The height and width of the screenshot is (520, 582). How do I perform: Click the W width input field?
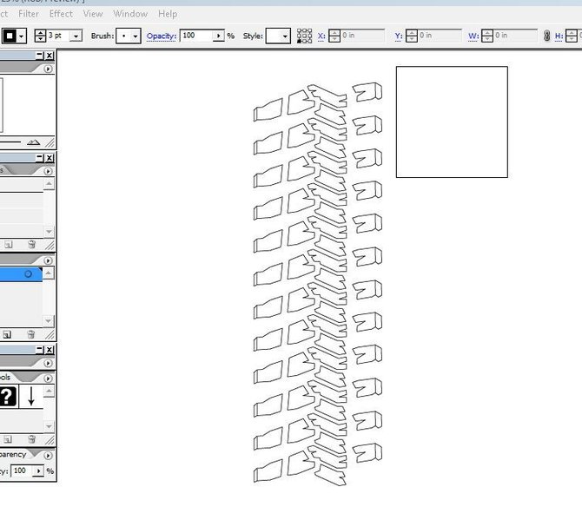coord(516,36)
